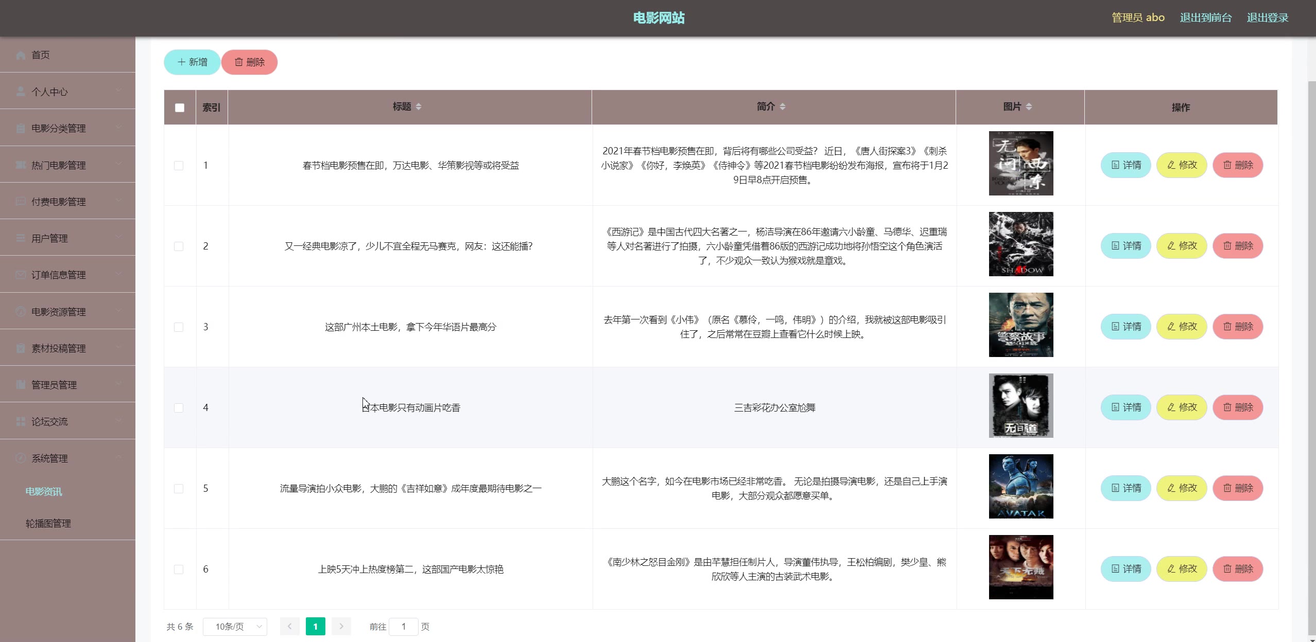Click the 新增 button to add an entry

point(192,62)
